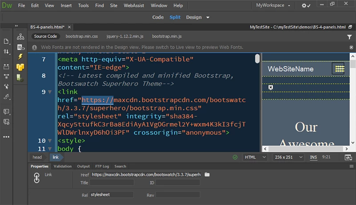This screenshot has height=205, width=356.
Task: Select the link tag in tag selector
Action: click(x=56, y=157)
